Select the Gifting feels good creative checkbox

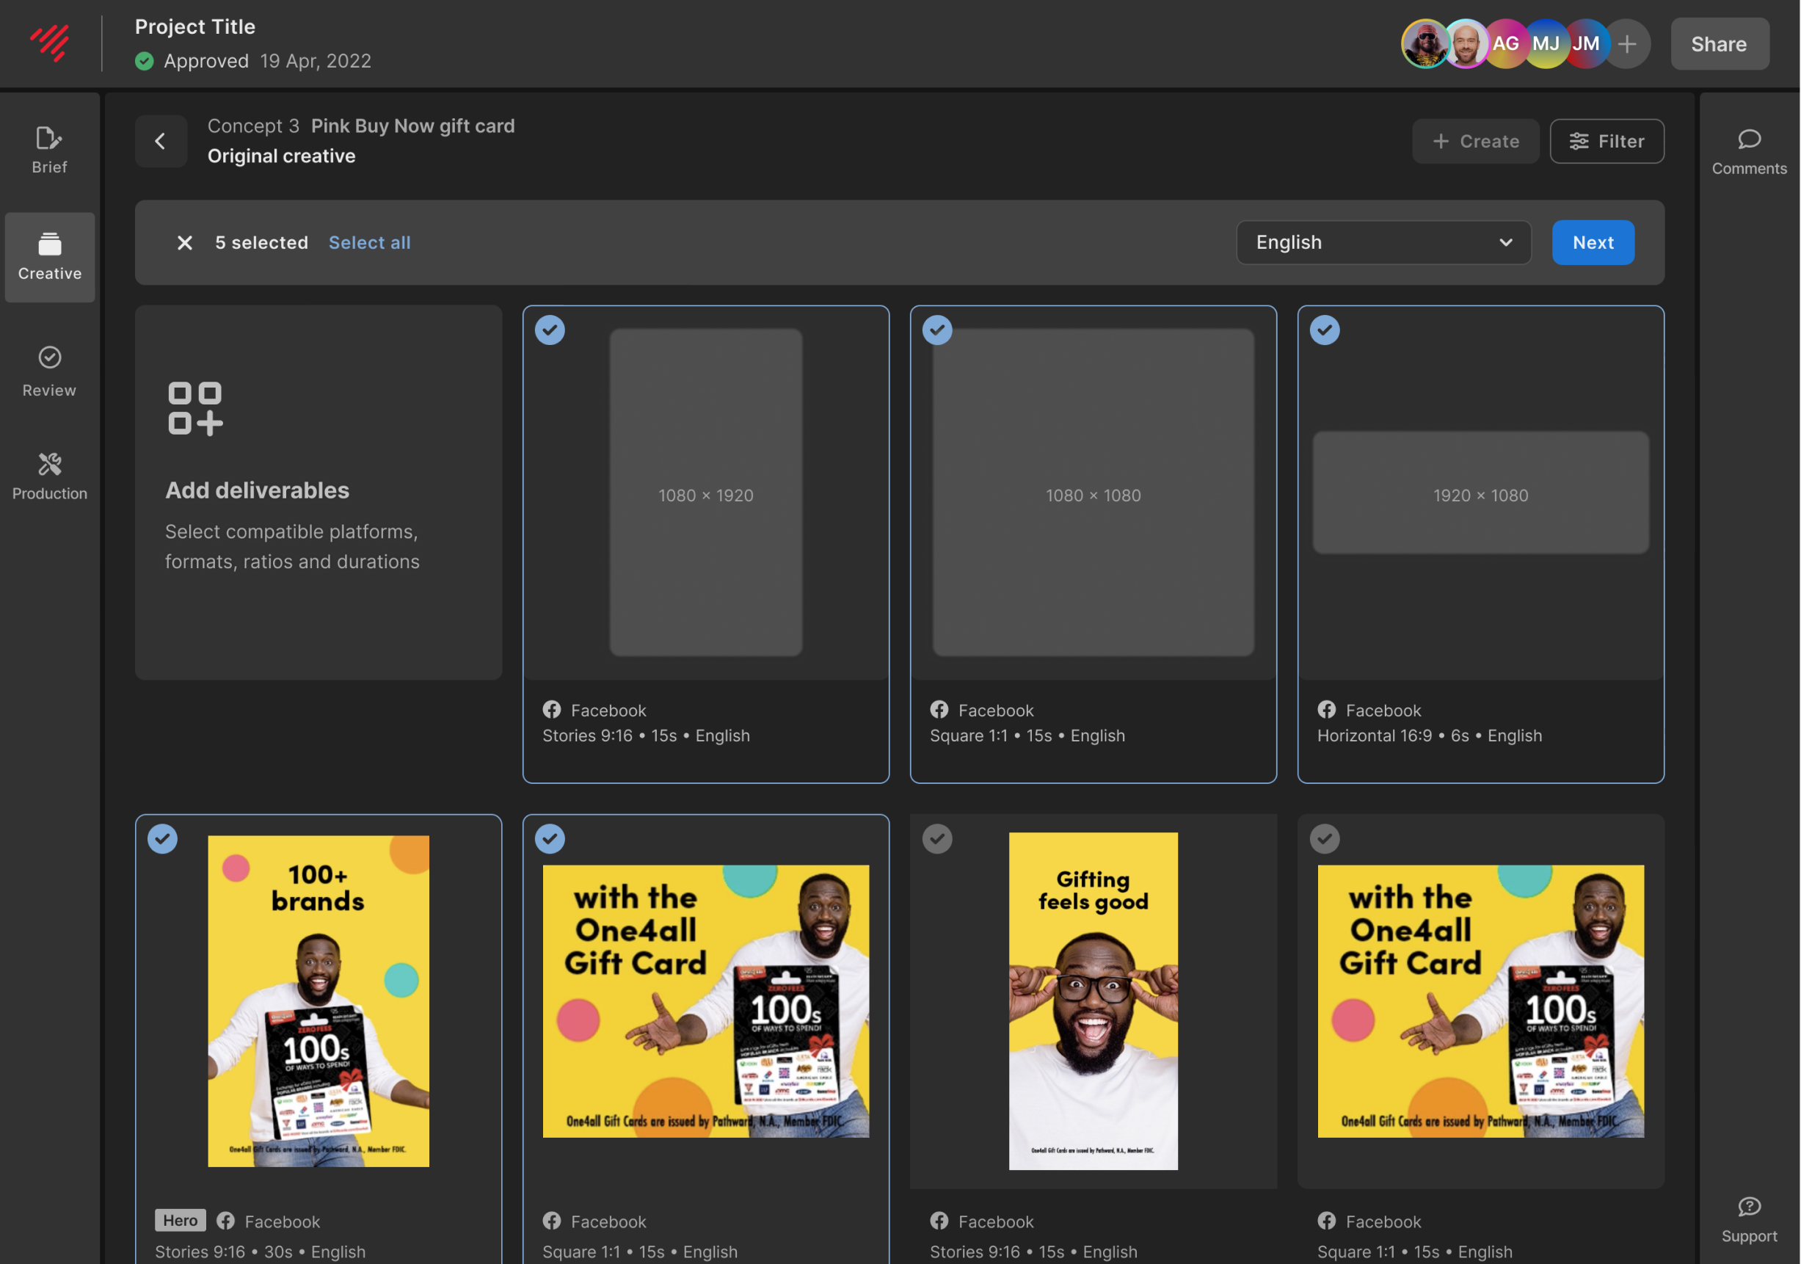tap(937, 838)
